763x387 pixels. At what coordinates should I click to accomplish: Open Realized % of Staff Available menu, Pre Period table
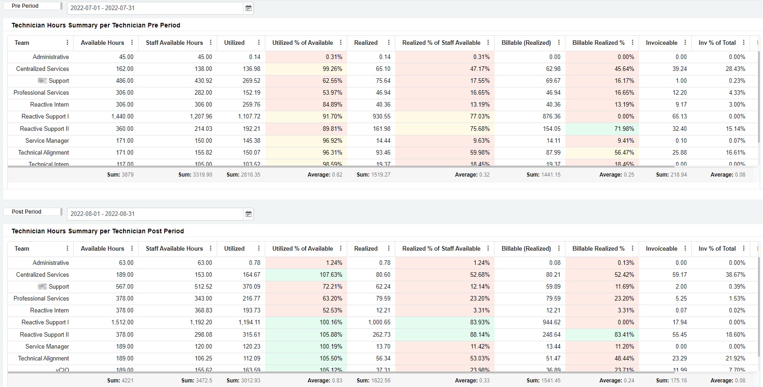[488, 43]
